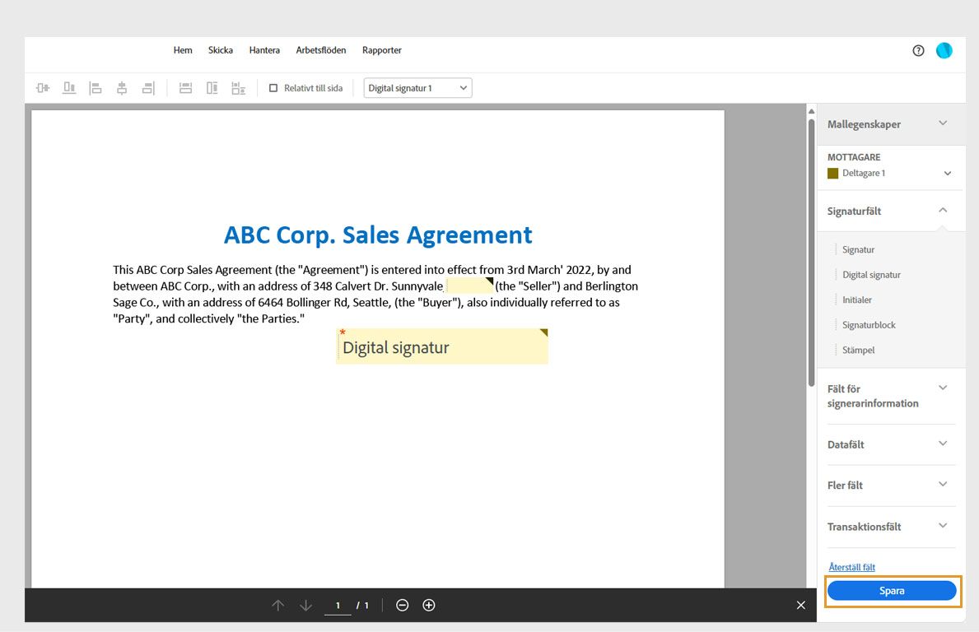Open the Digital signatur 1 dropdown
The width and height of the screenshot is (979, 632).
(x=417, y=88)
